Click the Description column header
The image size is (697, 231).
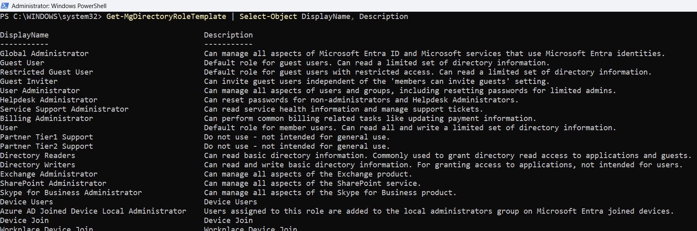coord(228,35)
